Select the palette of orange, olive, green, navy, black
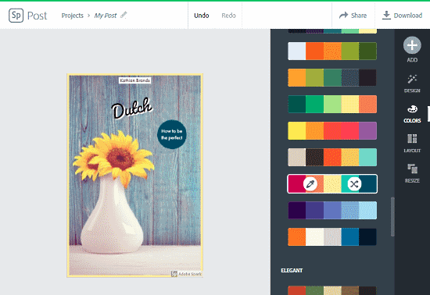 (332, 78)
